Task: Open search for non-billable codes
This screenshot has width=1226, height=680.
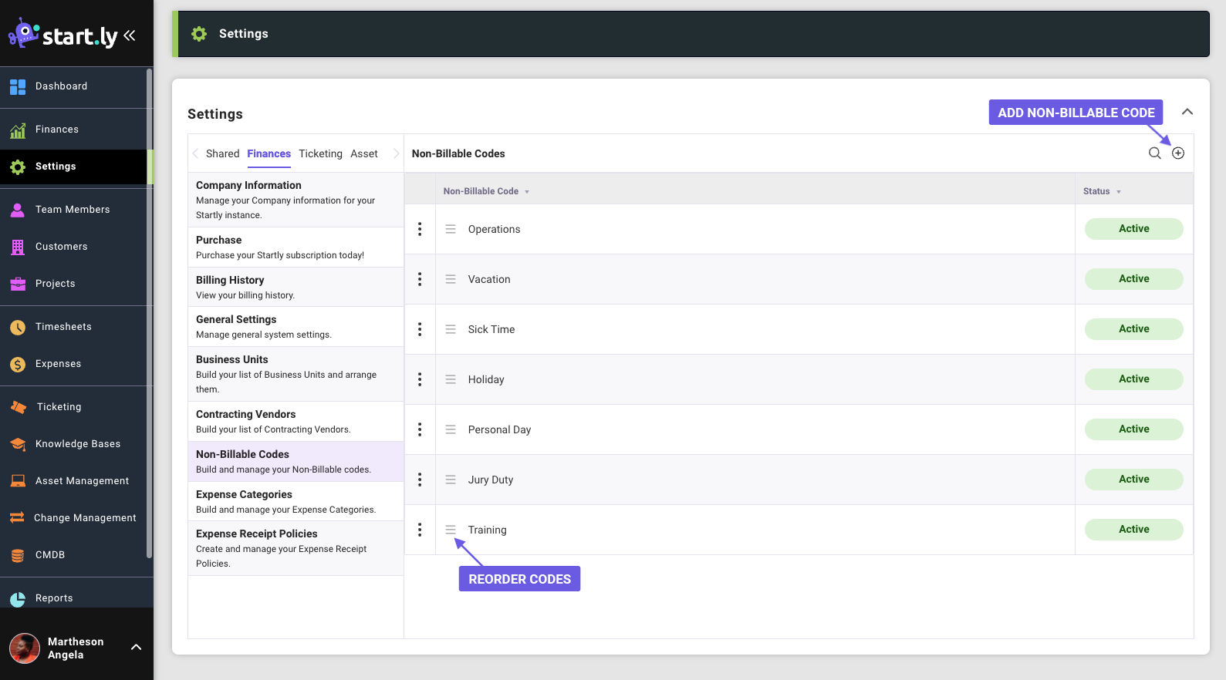Action: point(1154,153)
